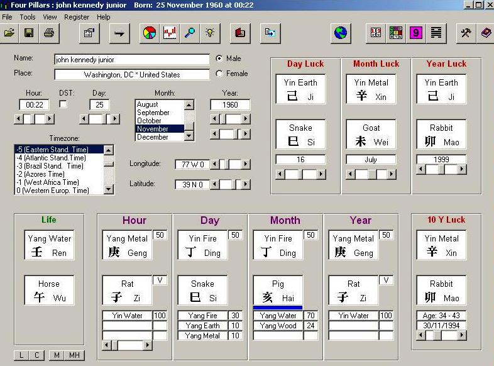Image resolution: width=494 pixels, height=366 pixels.
Task: Click the MH button under Life
Action: point(74,355)
